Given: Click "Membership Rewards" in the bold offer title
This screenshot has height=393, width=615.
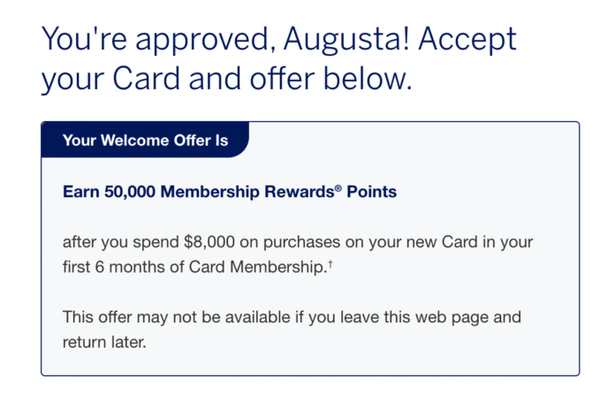Looking at the screenshot, I should point(249,191).
